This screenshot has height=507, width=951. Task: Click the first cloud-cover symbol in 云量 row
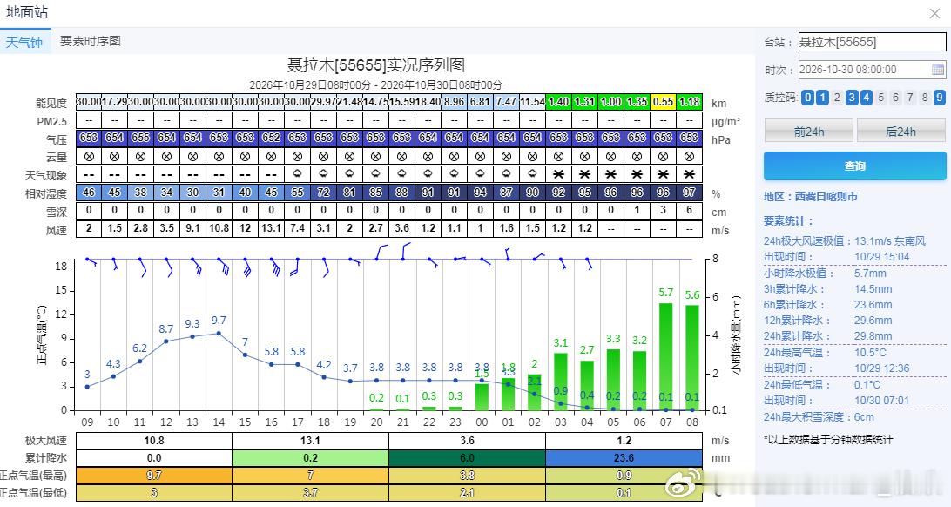[89, 157]
